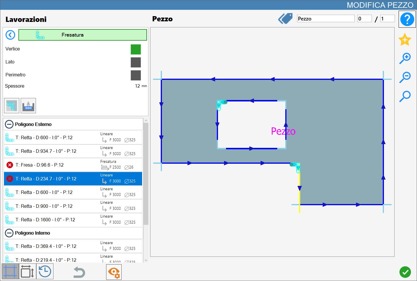The image size is (417, 281).
Task: Click the green Fresatura header button
Action: pos(83,35)
